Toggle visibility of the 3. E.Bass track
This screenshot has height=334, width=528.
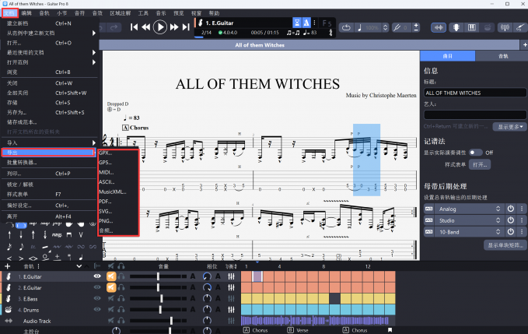98,299
